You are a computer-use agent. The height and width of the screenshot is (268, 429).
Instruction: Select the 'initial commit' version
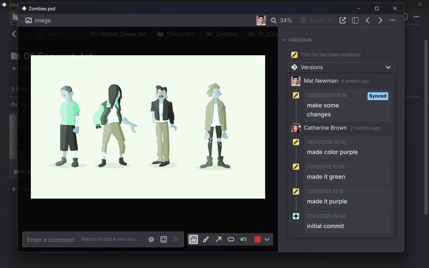347,222
